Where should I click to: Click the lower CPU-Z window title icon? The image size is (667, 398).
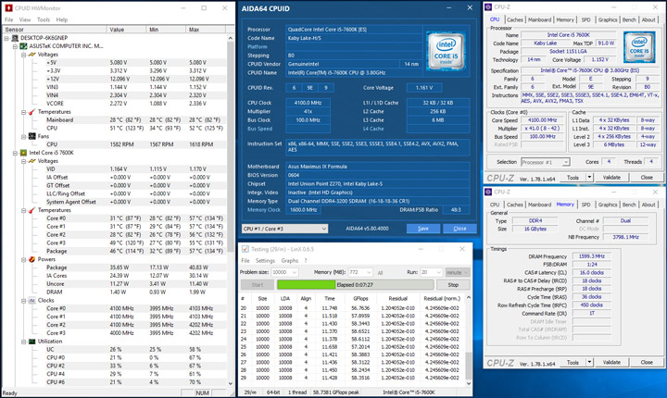[x=488, y=192]
